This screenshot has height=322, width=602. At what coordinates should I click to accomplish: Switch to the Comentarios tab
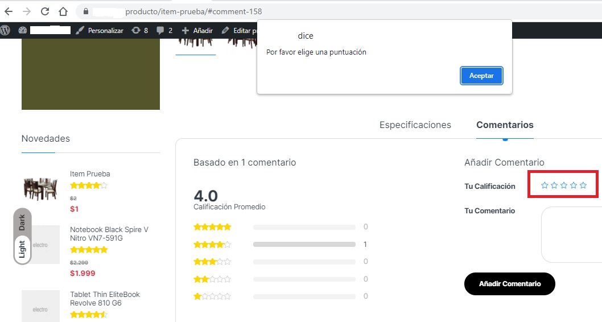(x=505, y=125)
